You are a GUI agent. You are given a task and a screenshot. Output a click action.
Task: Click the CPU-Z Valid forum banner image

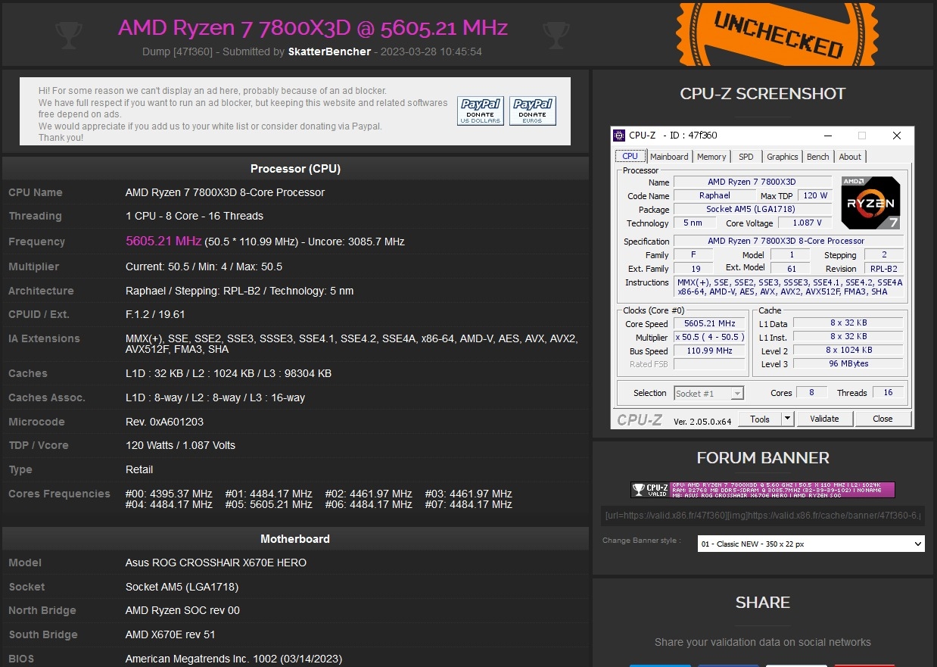click(762, 490)
